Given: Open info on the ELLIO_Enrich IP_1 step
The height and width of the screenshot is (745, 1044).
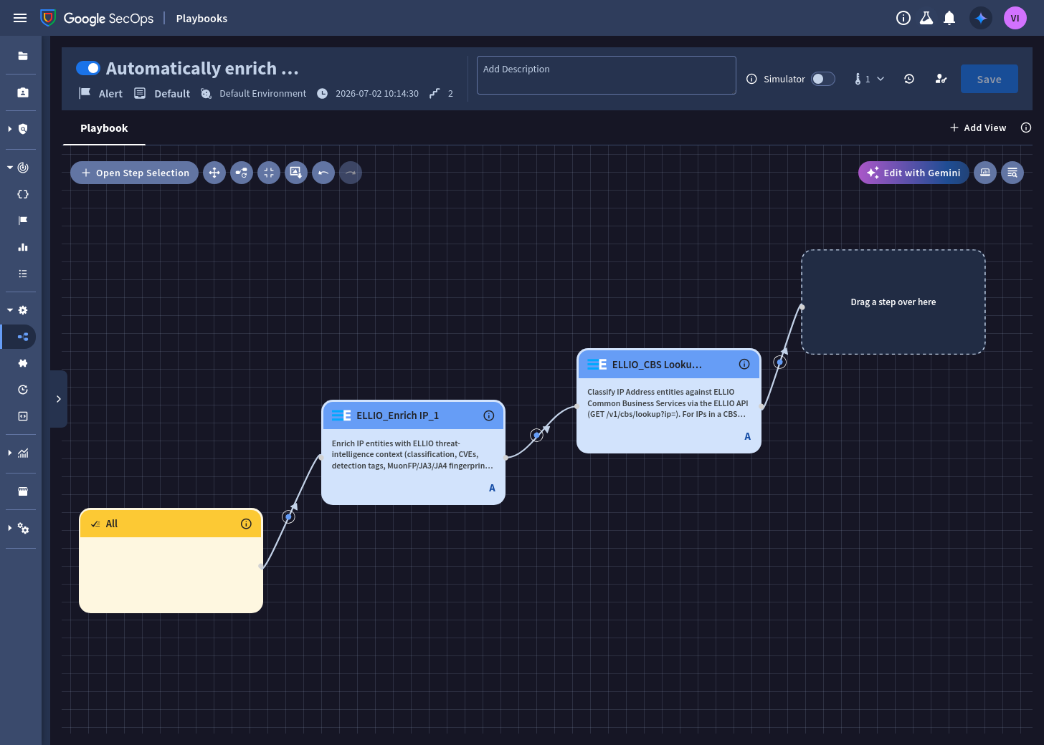Looking at the screenshot, I should (x=489, y=415).
